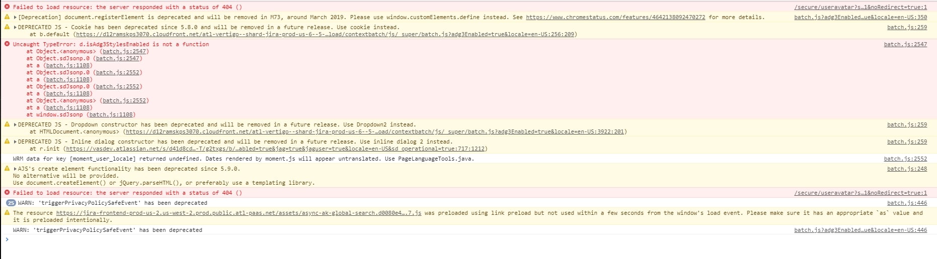Open Object.<anonymous> (batch.js:2552) stack frame link
937x259 pixels.
click(124, 100)
